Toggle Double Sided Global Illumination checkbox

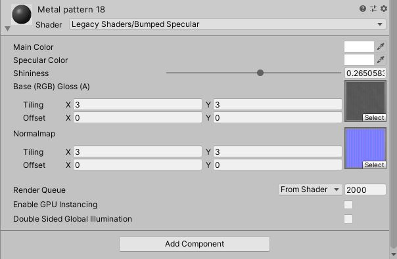tap(348, 219)
